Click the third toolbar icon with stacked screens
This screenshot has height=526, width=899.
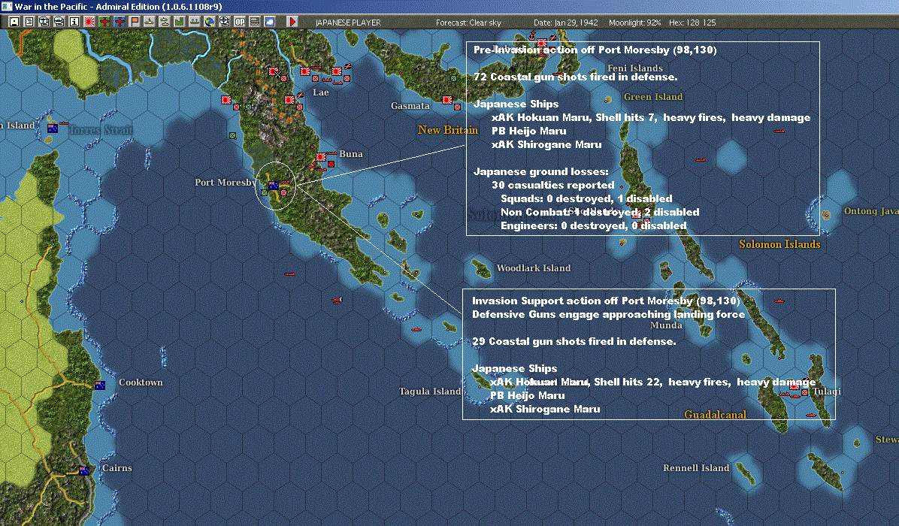[x=44, y=22]
